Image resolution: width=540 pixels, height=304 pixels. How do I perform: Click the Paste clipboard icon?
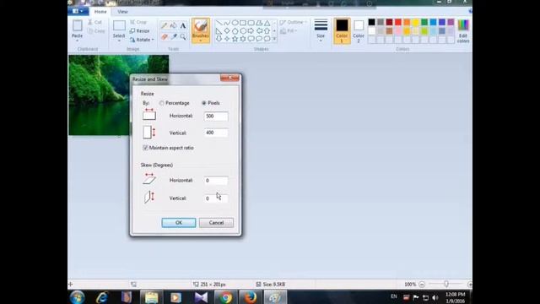point(77,25)
